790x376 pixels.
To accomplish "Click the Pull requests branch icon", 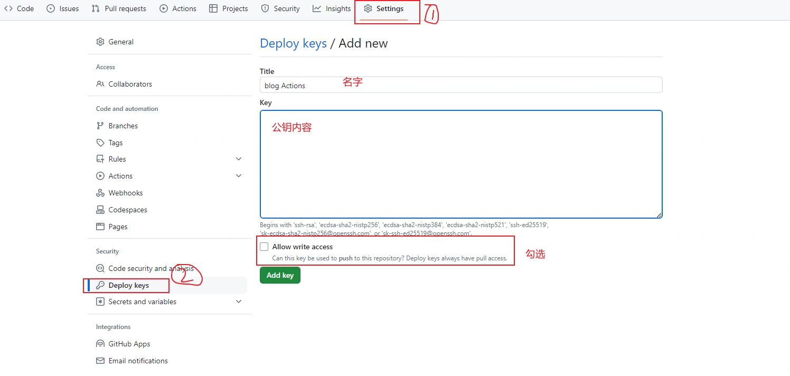I will (96, 8).
